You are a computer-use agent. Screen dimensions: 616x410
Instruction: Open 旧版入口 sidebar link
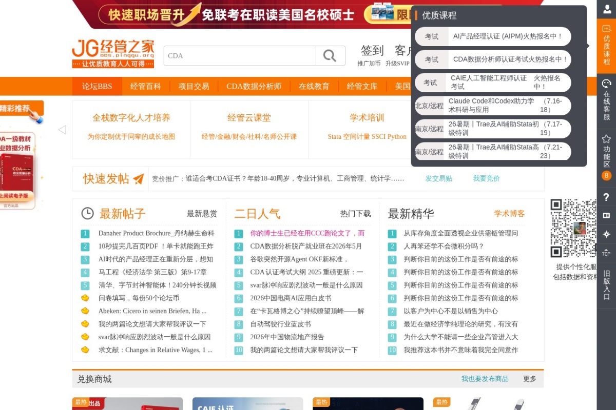point(606,284)
